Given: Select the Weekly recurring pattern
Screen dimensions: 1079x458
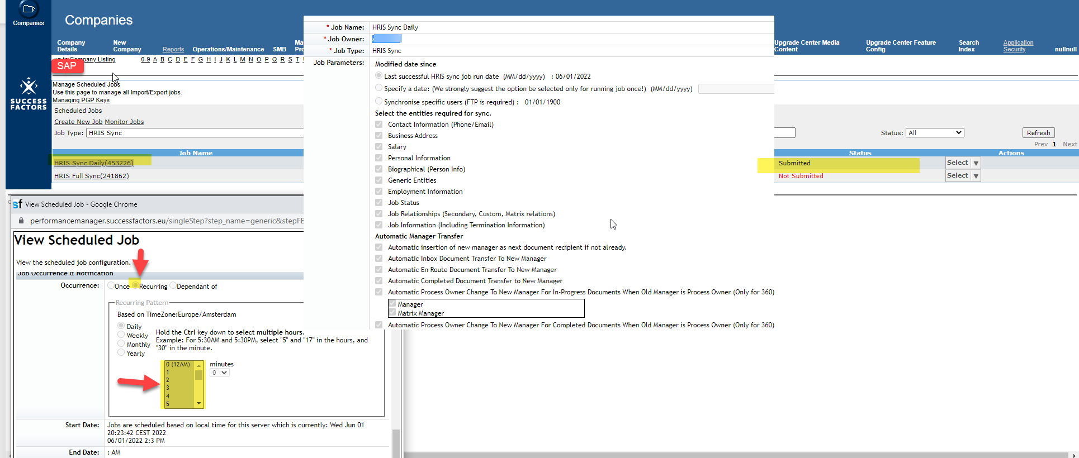Looking at the screenshot, I should [121, 335].
